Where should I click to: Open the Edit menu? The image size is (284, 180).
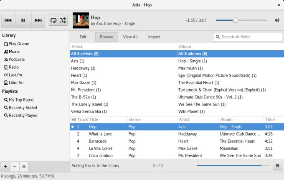[x=83, y=37]
